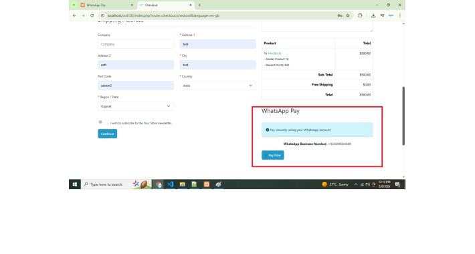Open the tab search dropdown arrow
The image size is (475, 254).
coord(74,5)
